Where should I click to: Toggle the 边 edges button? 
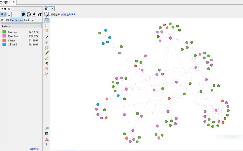click(x=9, y=15)
